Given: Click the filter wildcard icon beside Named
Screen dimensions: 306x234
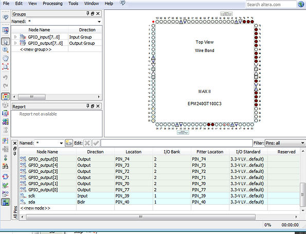Looking at the screenshot, I should tap(69, 143).
